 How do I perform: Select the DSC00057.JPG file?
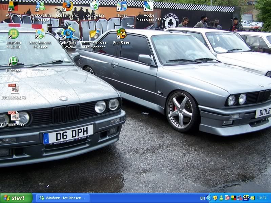14,116
